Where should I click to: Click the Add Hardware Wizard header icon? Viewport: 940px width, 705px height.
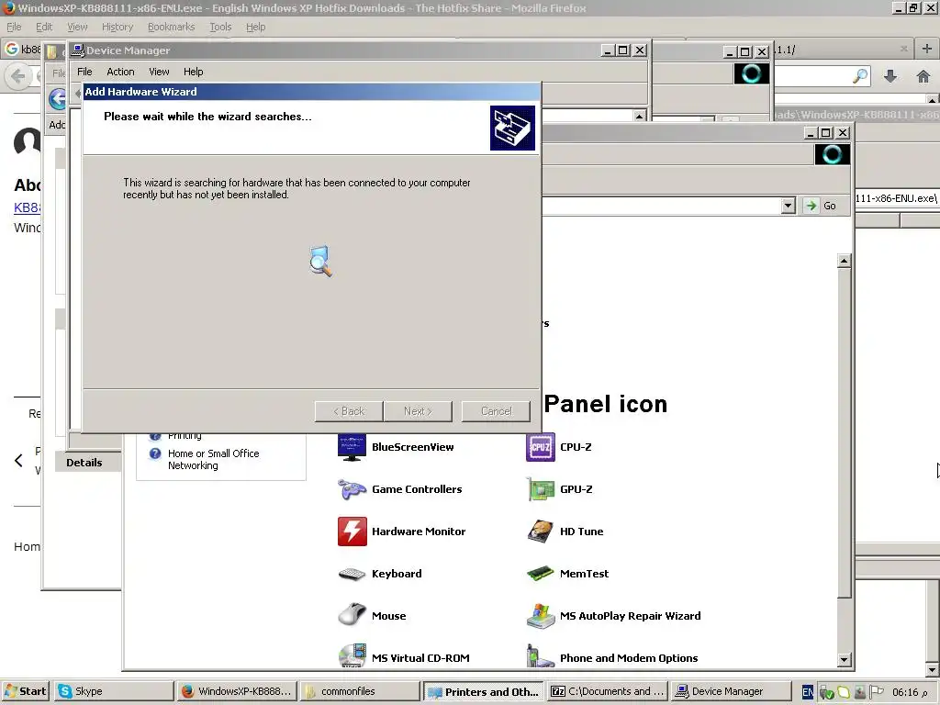512,128
